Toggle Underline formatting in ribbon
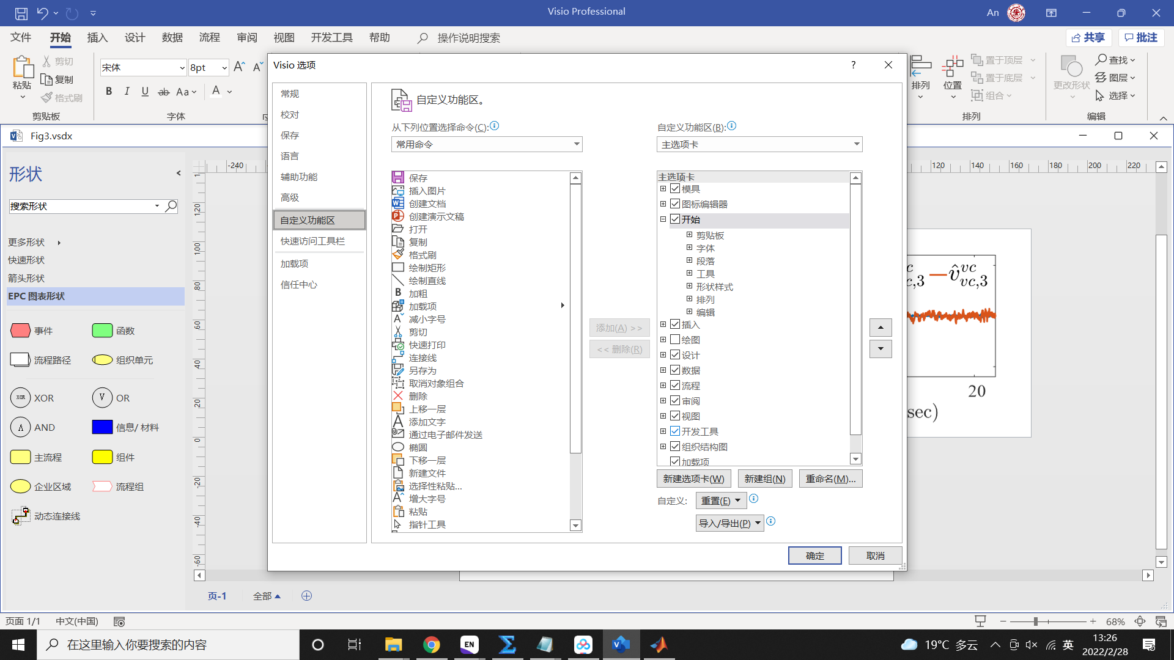1174x660 pixels. coord(145,92)
